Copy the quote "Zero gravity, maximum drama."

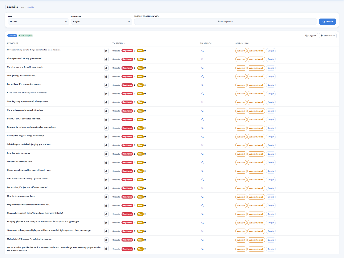coord(106,77)
